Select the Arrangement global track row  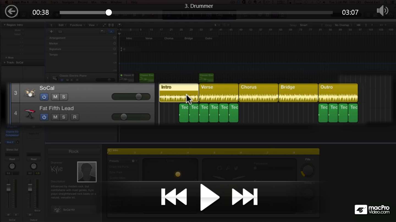[82, 38]
